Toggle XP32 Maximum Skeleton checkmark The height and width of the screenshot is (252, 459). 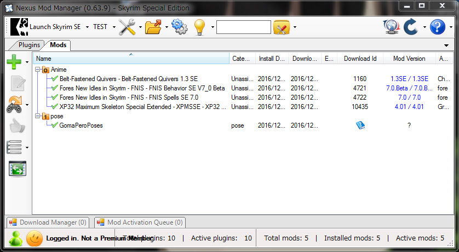[x=54, y=106]
